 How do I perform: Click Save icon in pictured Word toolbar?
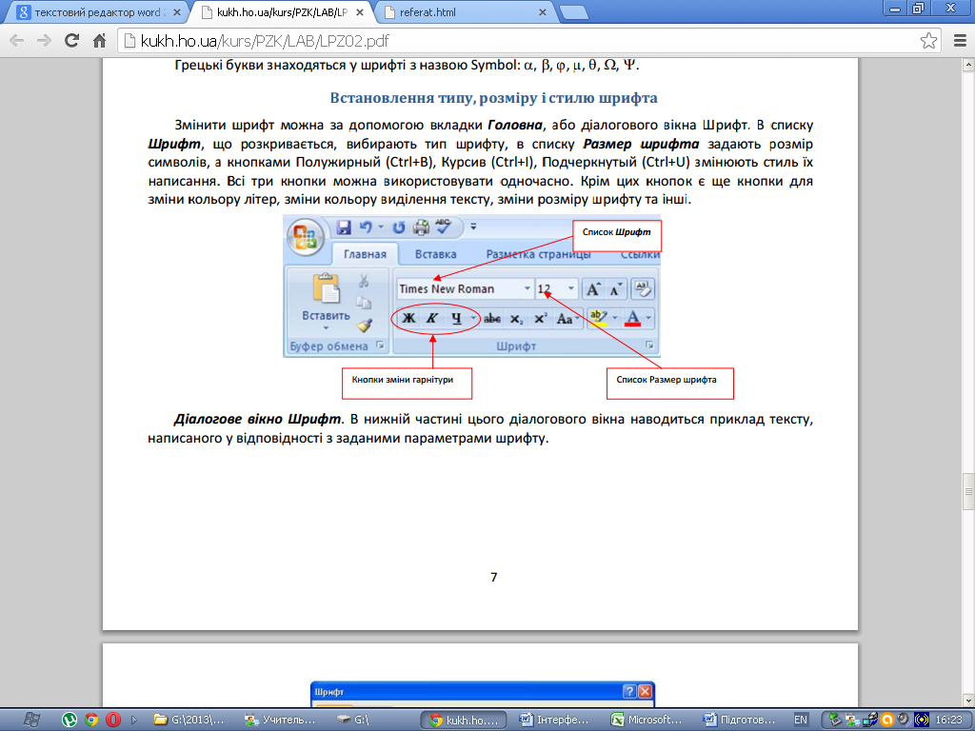tap(344, 227)
